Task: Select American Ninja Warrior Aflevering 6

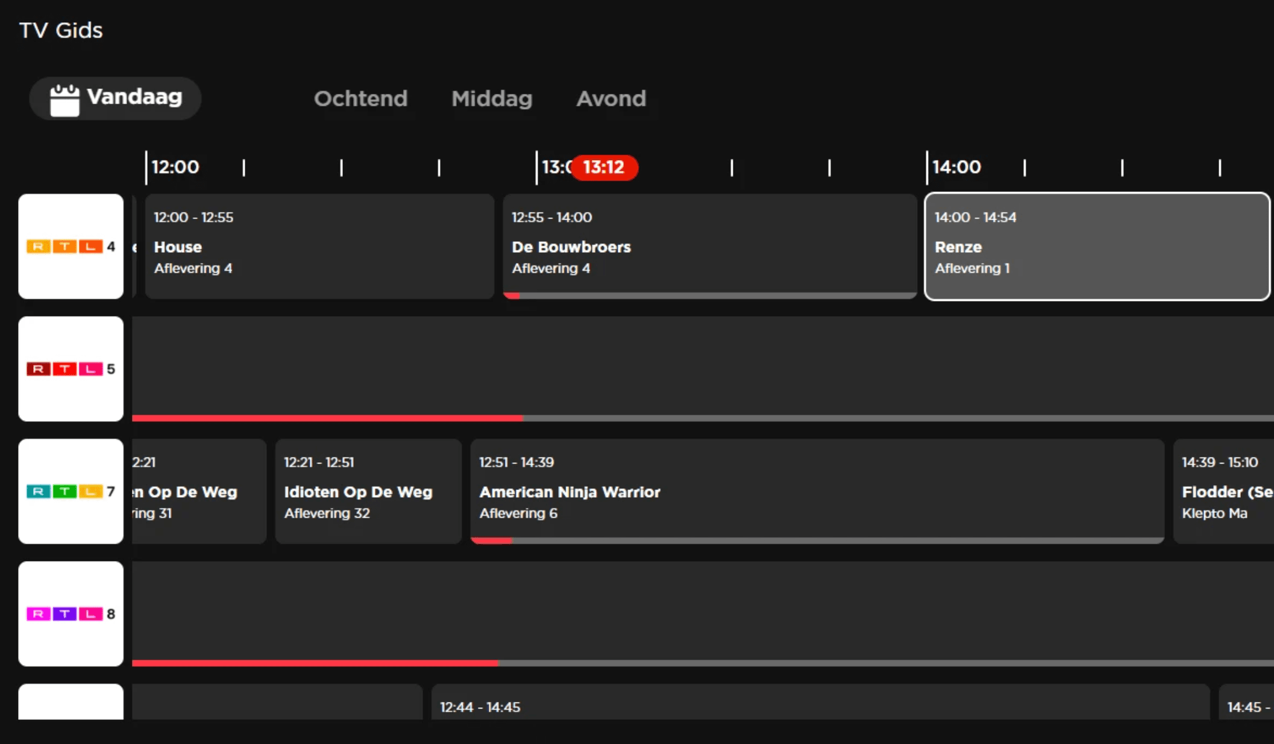Action: click(x=817, y=491)
